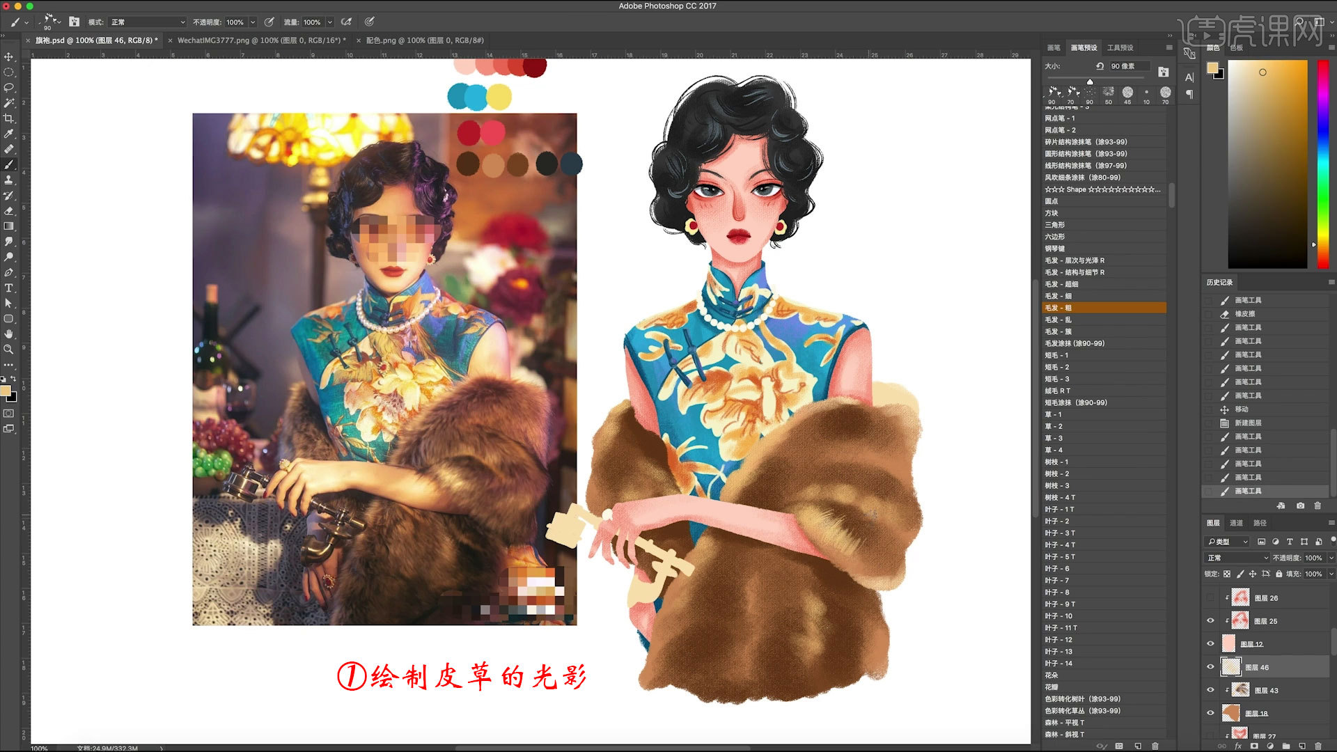This screenshot has height=752, width=1337.
Task: Switch to the 路径 paths tab
Action: 1260,523
